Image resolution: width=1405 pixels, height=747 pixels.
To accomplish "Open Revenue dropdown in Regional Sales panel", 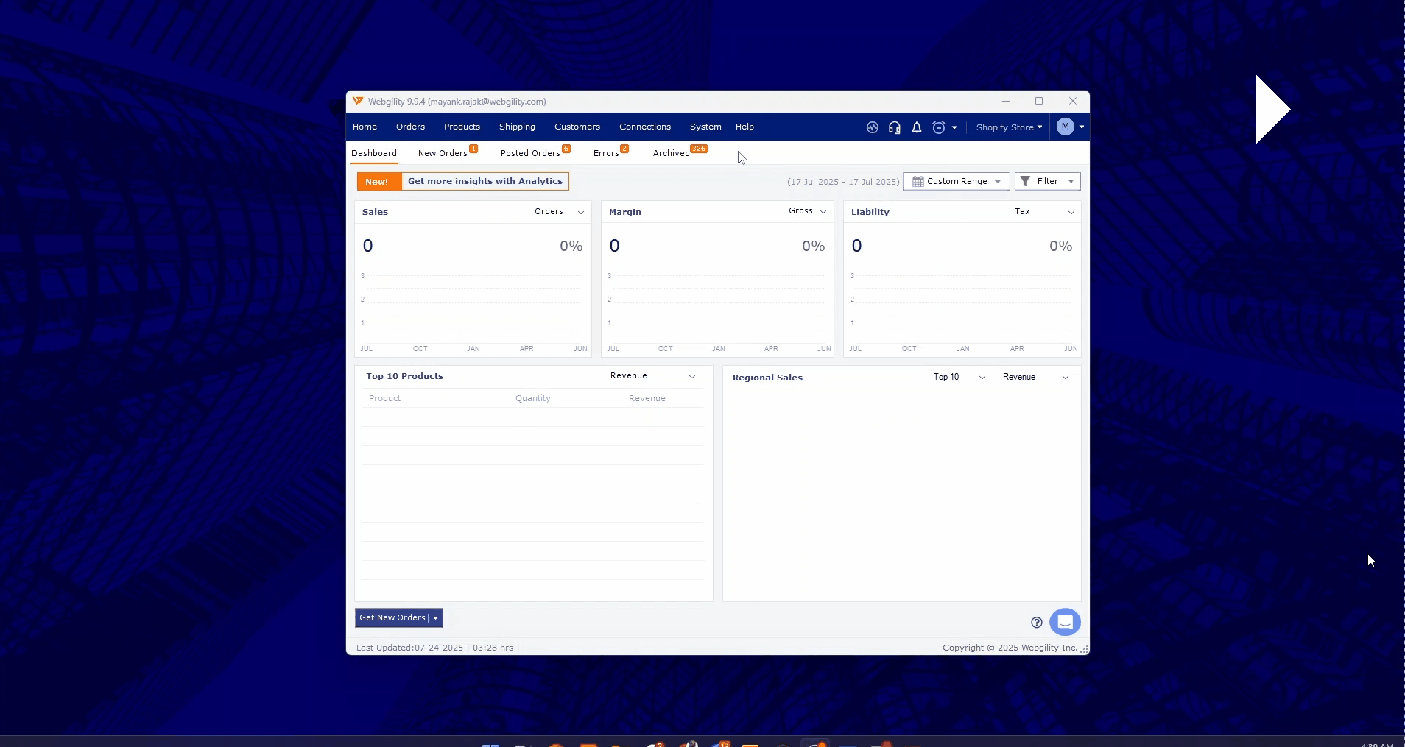I will 1036,377.
